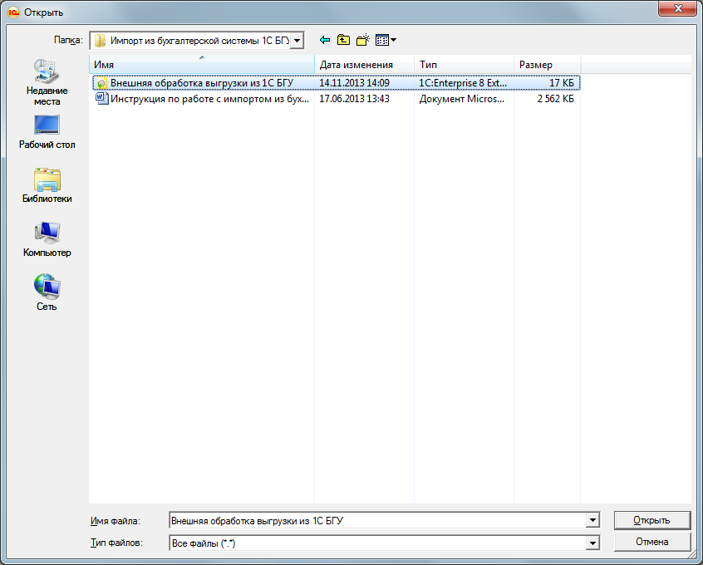The image size is (703, 565).
Task: Click the Открыть button
Action: click(651, 520)
